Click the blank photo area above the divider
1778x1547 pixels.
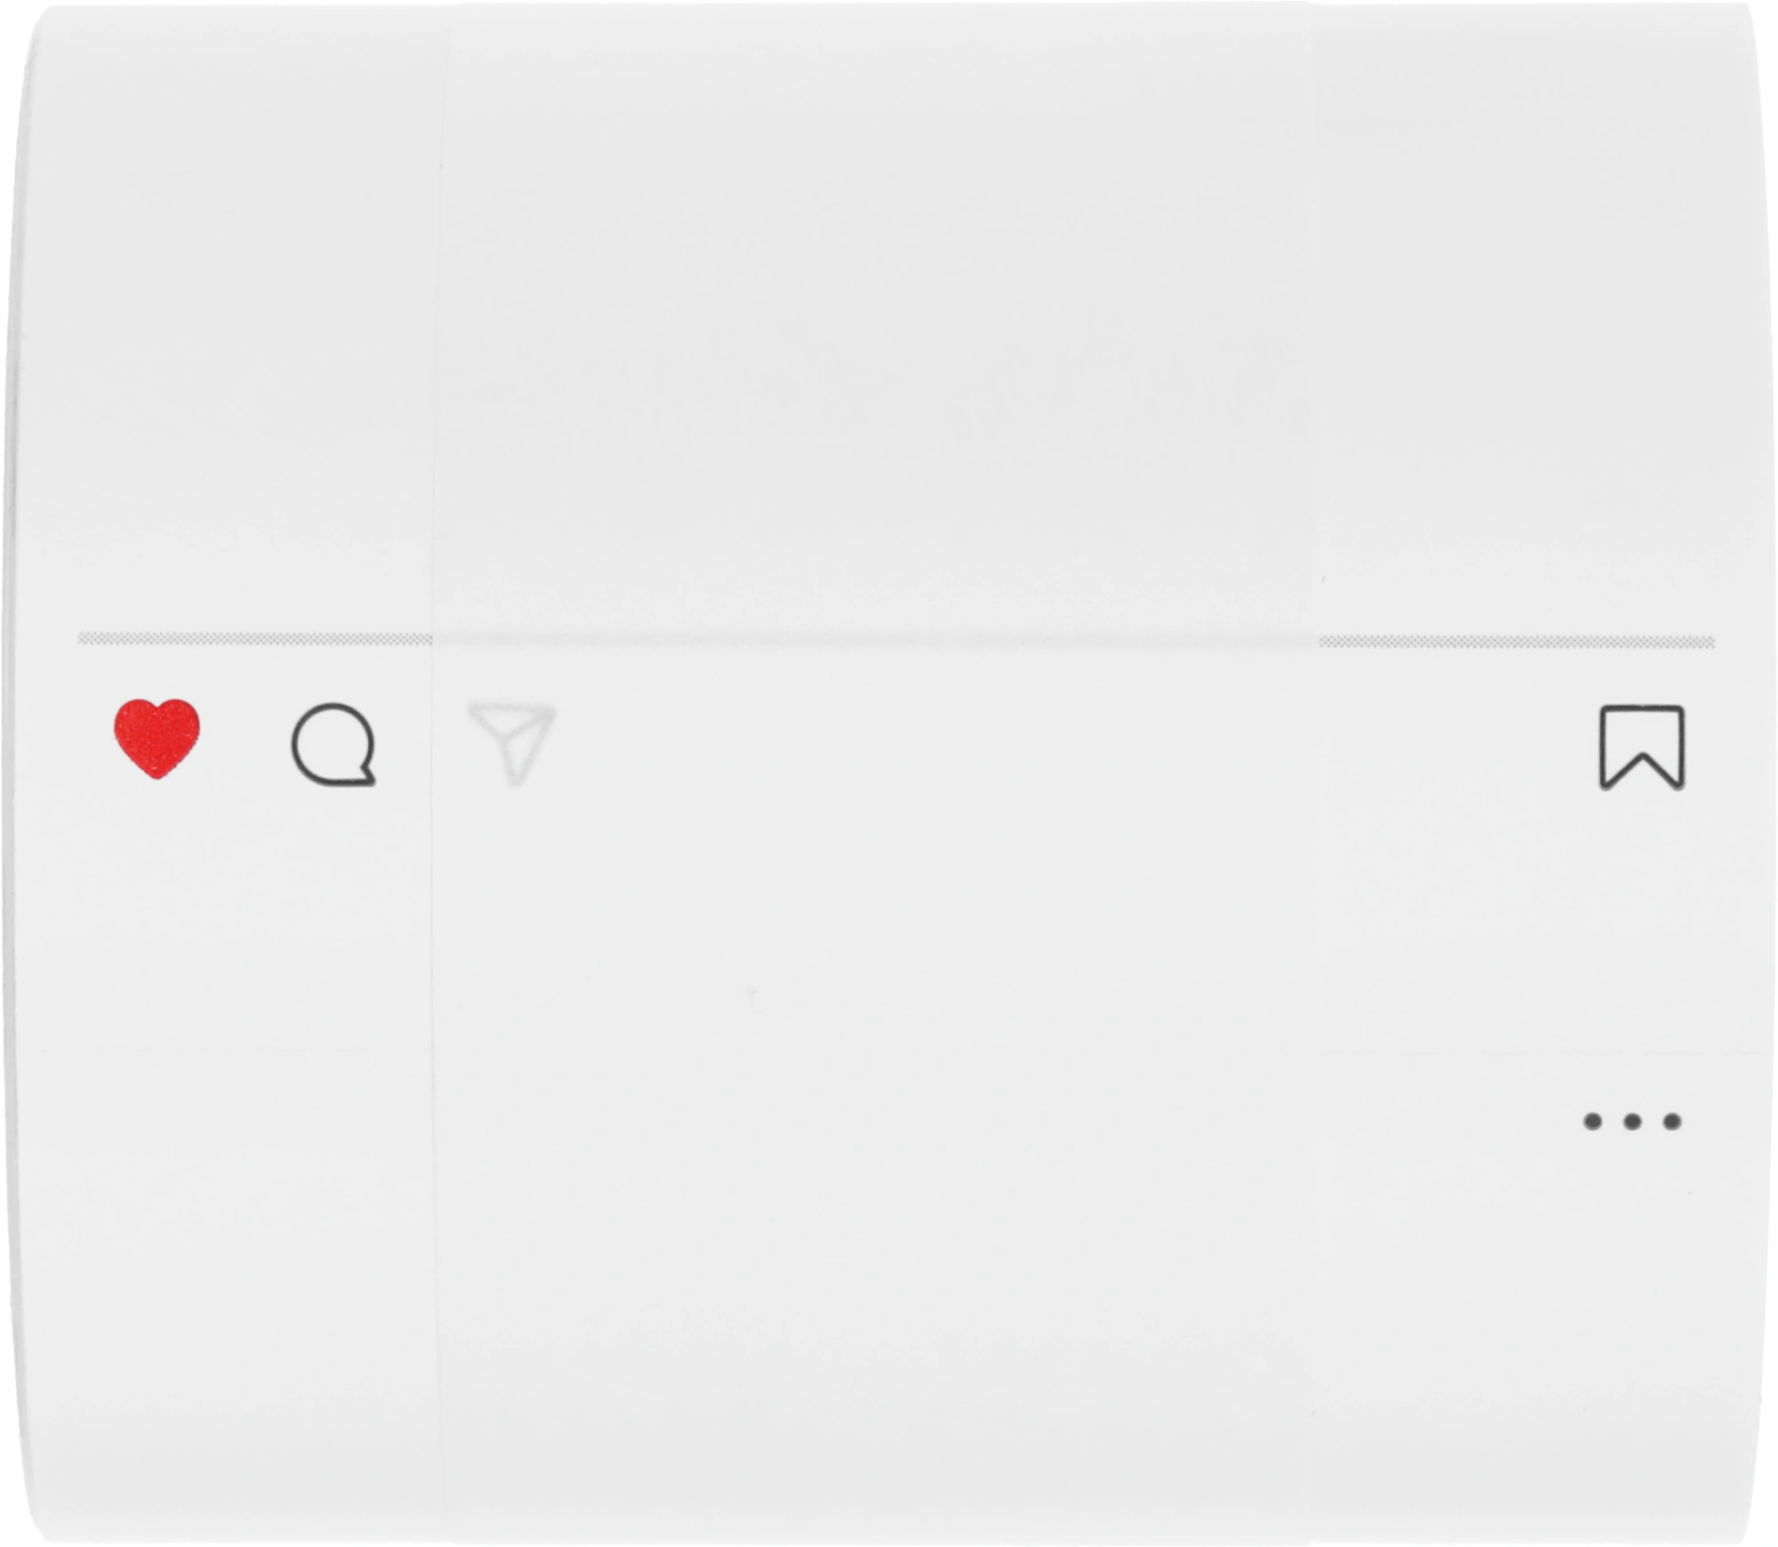[x=889, y=320]
